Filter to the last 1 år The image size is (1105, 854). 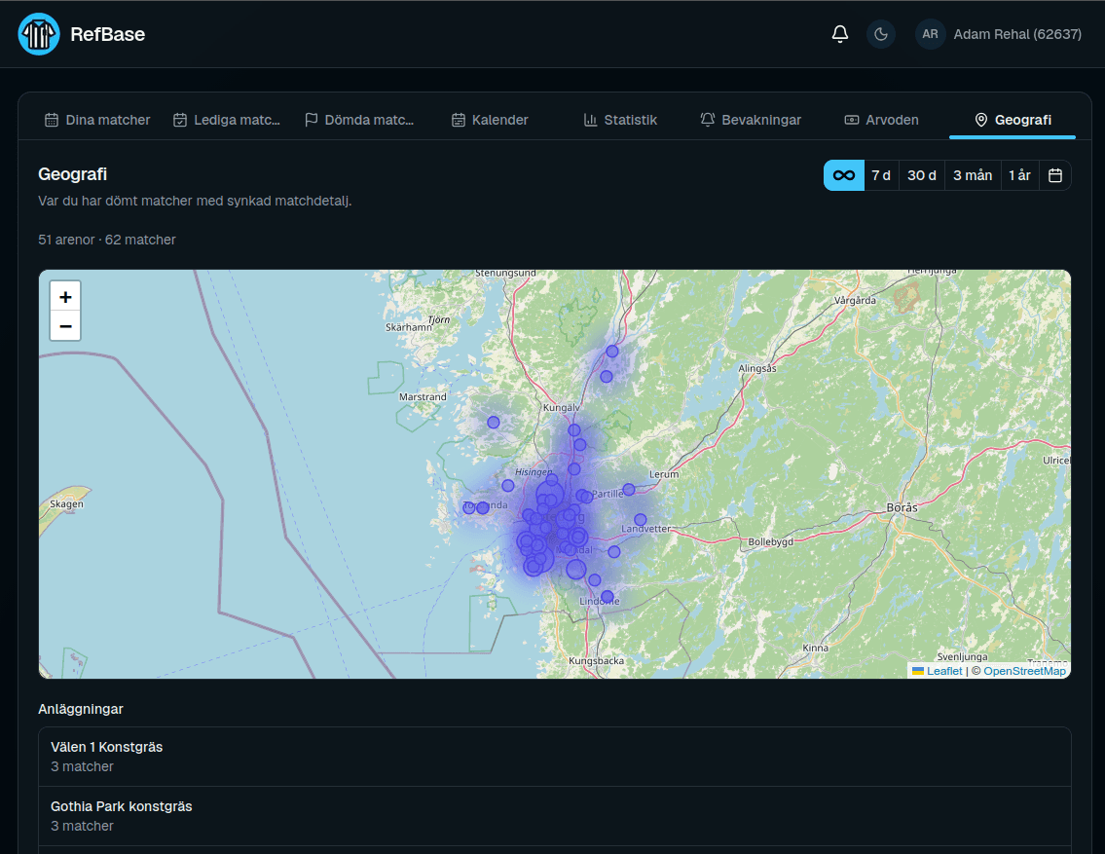tap(1019, 175)
